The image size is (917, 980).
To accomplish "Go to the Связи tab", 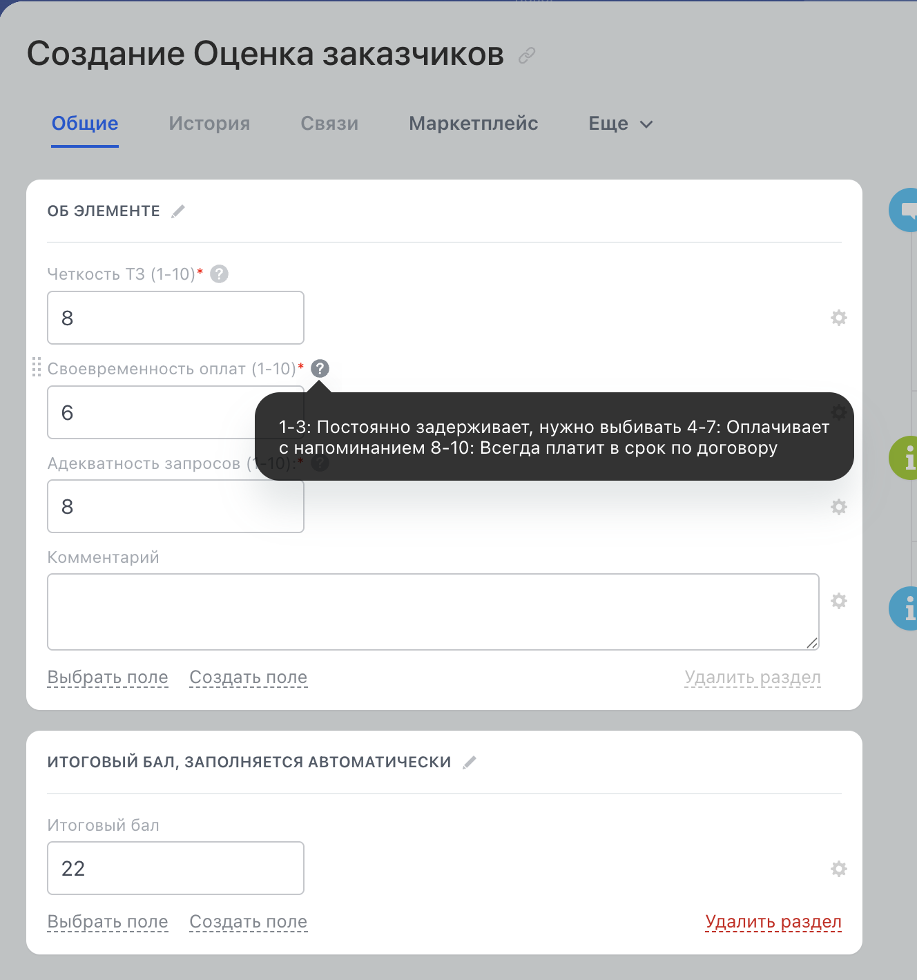I will 329,124.
